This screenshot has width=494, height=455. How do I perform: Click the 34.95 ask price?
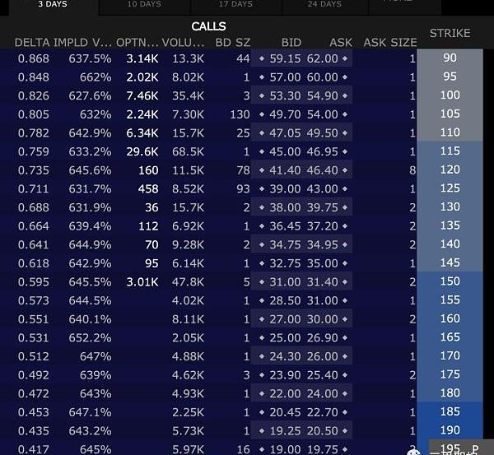[x=322, y=245]
